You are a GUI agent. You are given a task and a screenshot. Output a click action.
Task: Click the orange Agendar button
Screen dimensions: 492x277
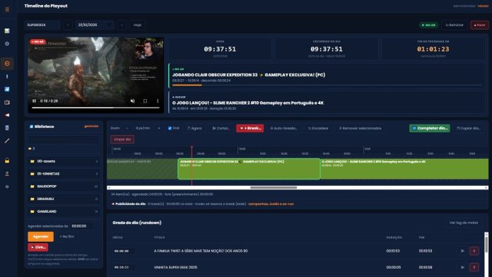(40, 237)
